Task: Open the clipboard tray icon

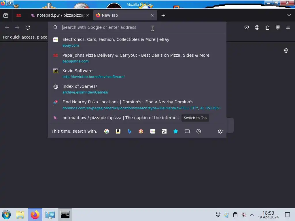Action: pyautogui.click(x=235, y=215)
